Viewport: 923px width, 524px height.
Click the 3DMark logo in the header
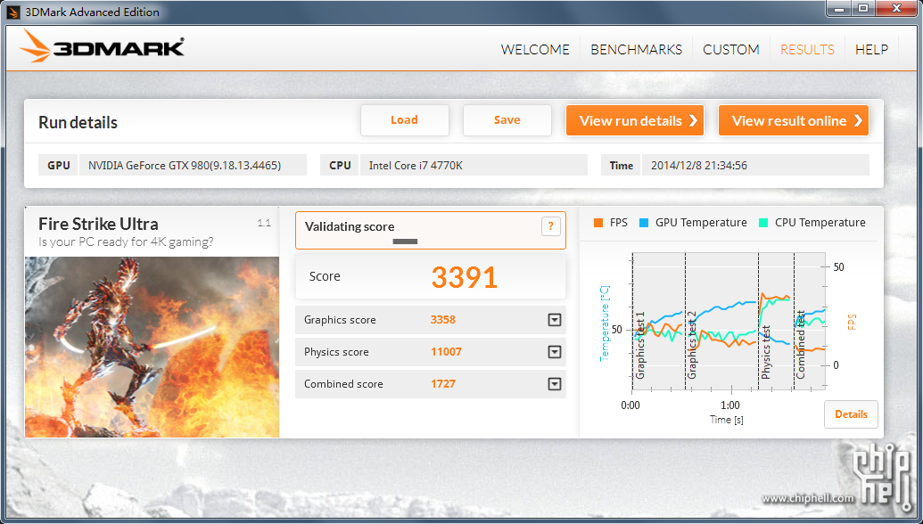[102, 46]
